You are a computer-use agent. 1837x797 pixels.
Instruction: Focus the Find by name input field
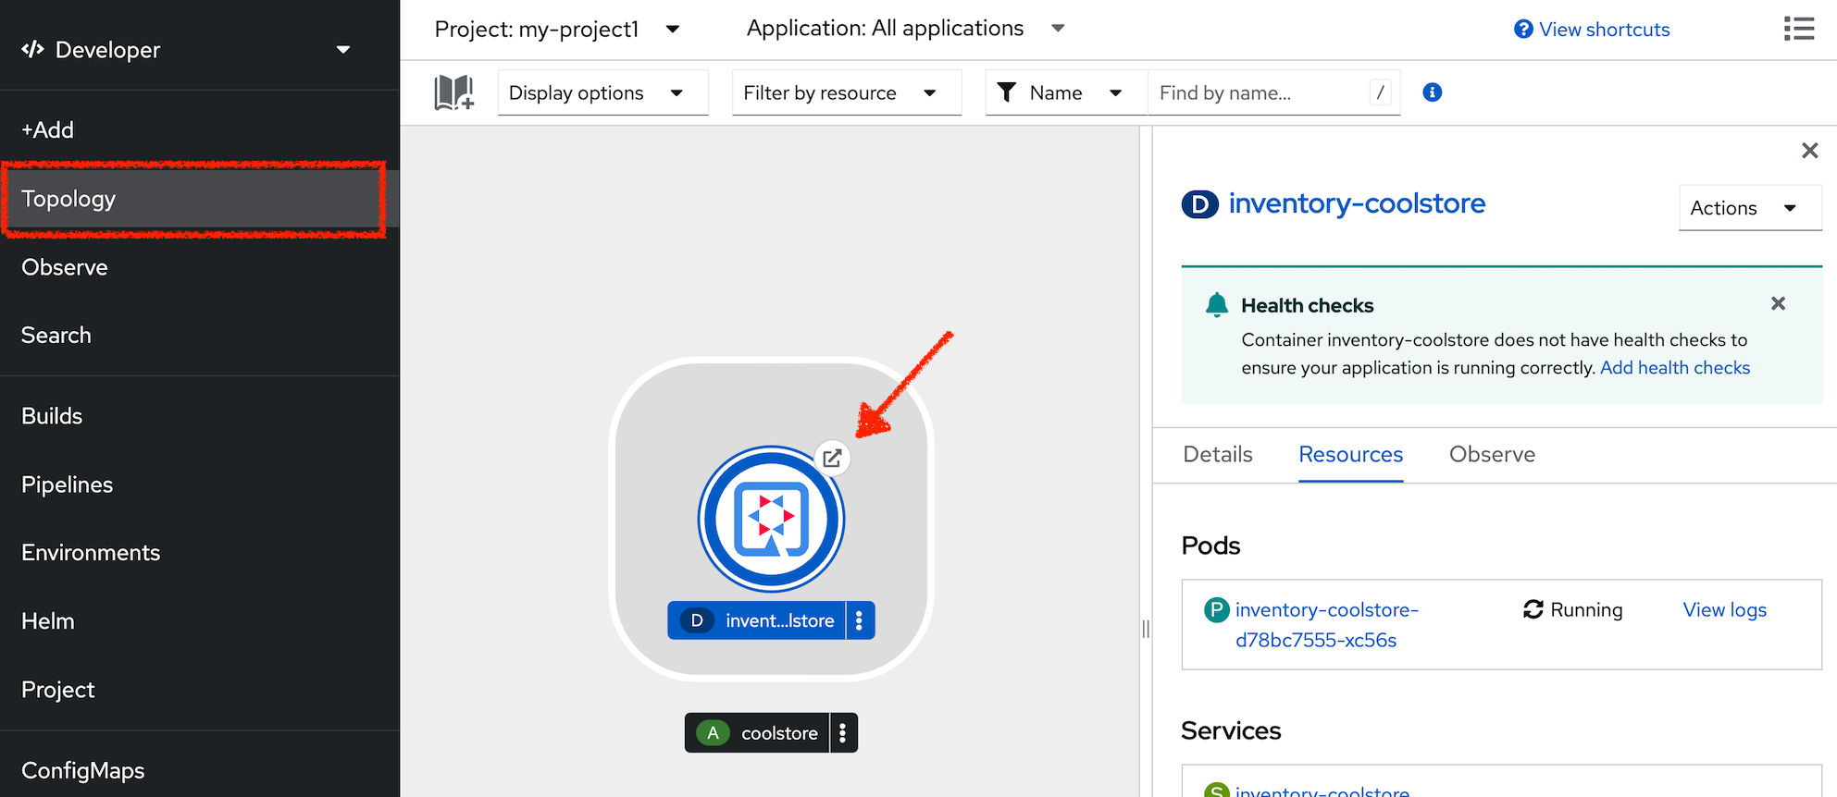(1273, 92)
